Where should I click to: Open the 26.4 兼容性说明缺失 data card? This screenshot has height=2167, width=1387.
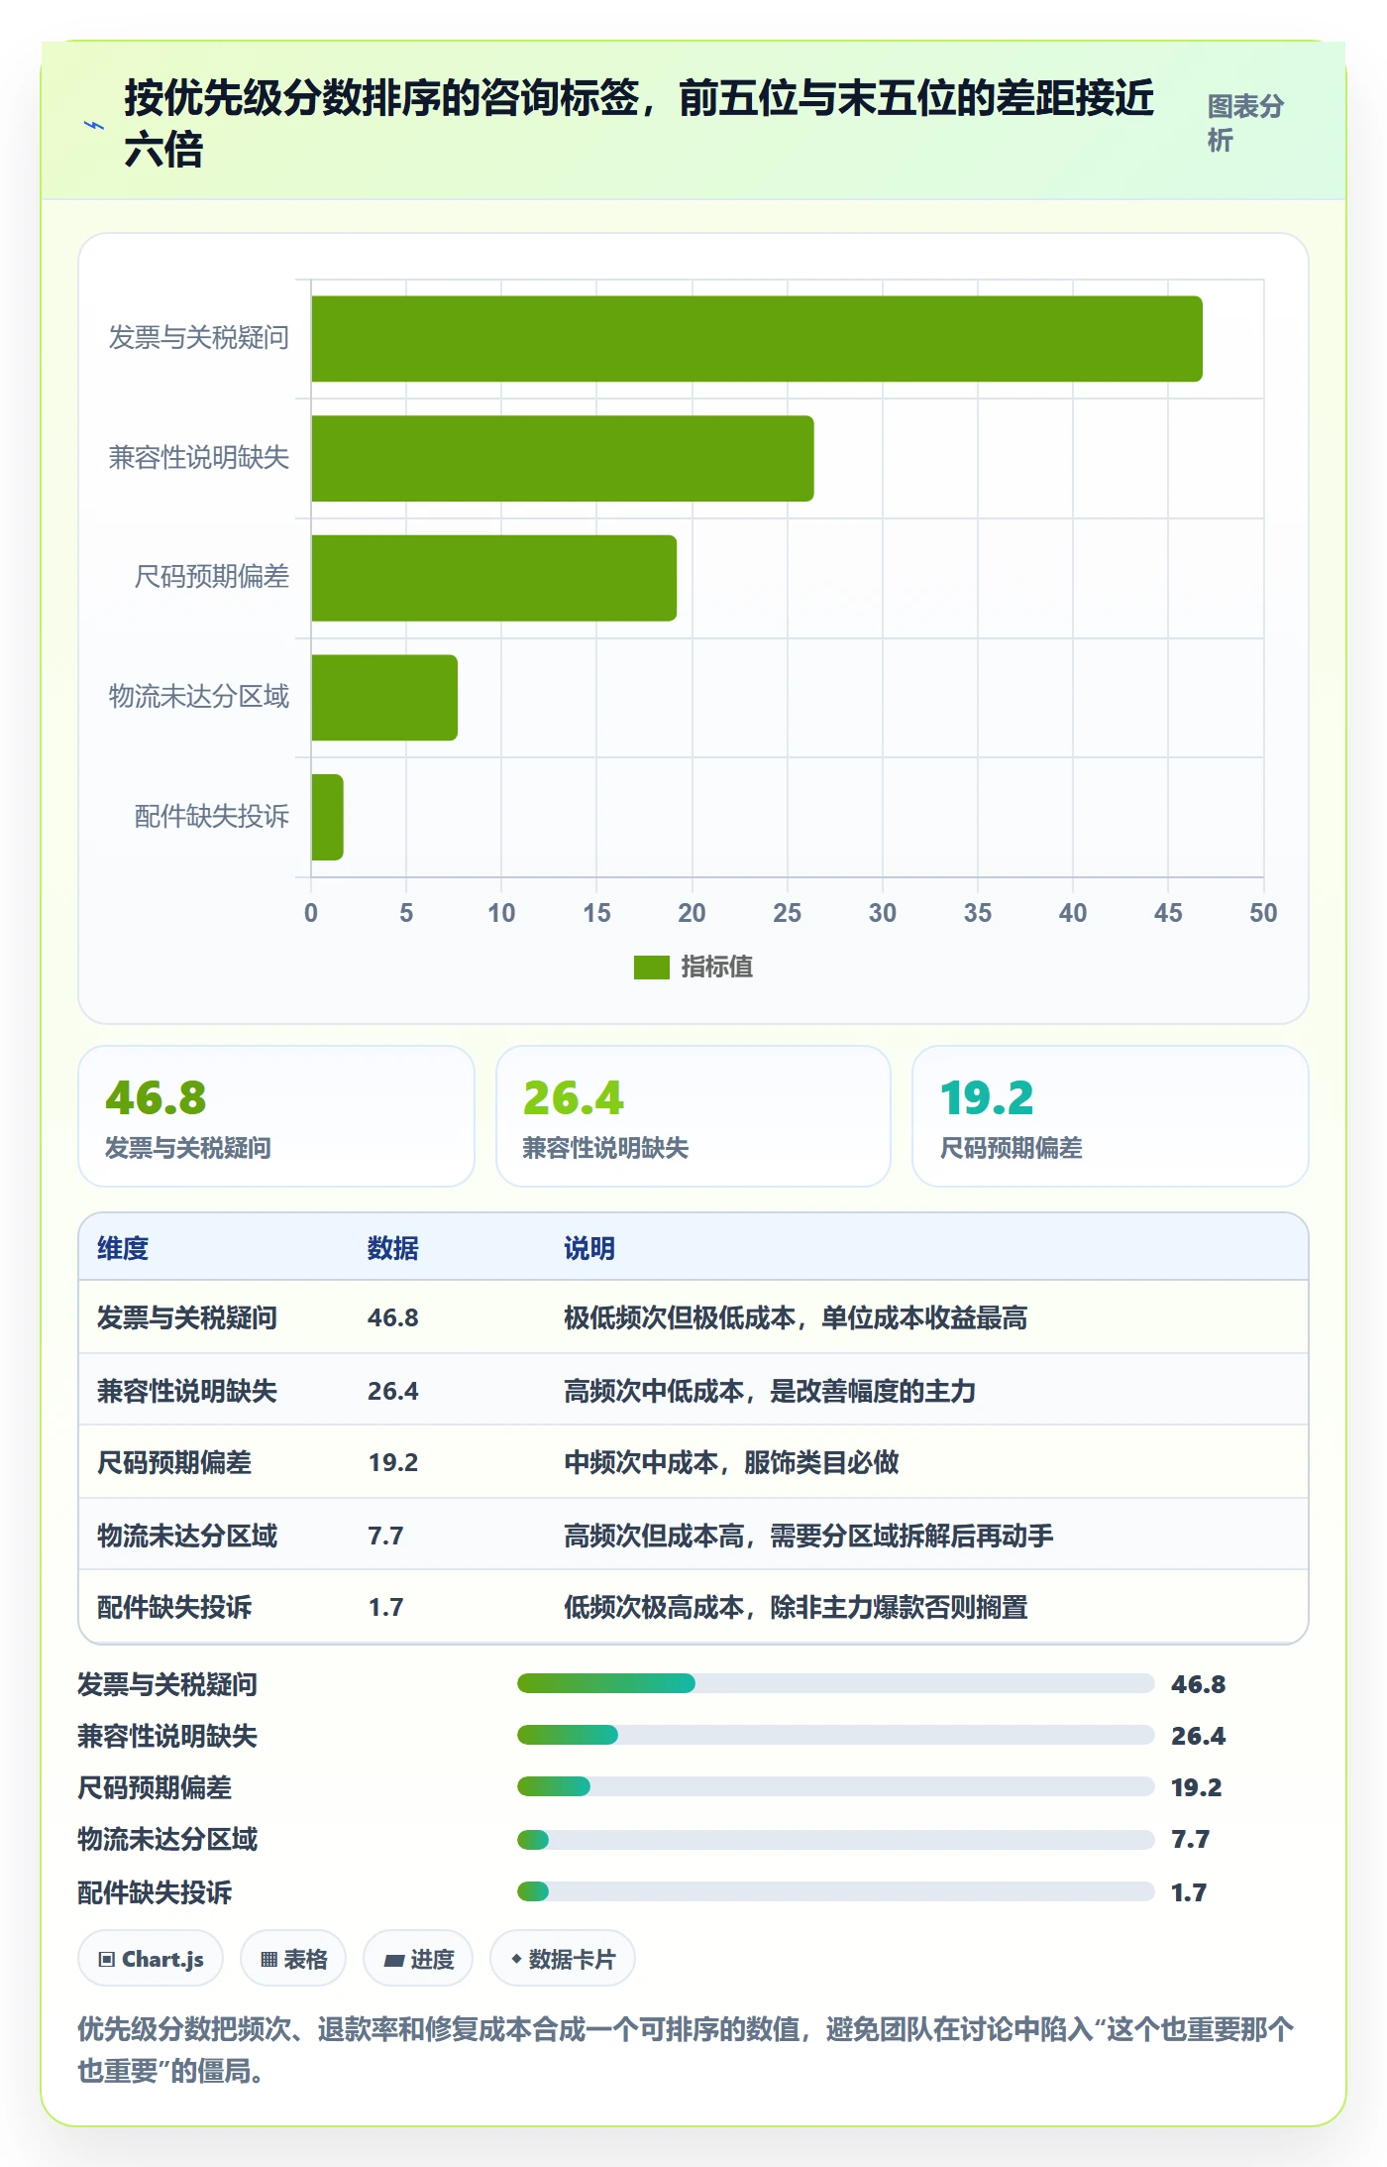[693, 1116]
